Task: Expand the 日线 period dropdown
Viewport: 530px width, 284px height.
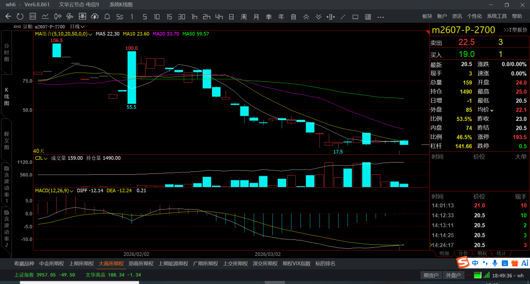Action: click(77, 26)
